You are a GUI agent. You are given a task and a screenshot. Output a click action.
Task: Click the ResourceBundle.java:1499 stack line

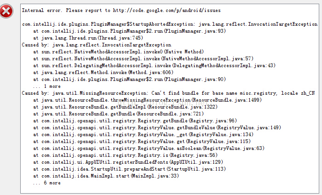click(x=148, y=100)
